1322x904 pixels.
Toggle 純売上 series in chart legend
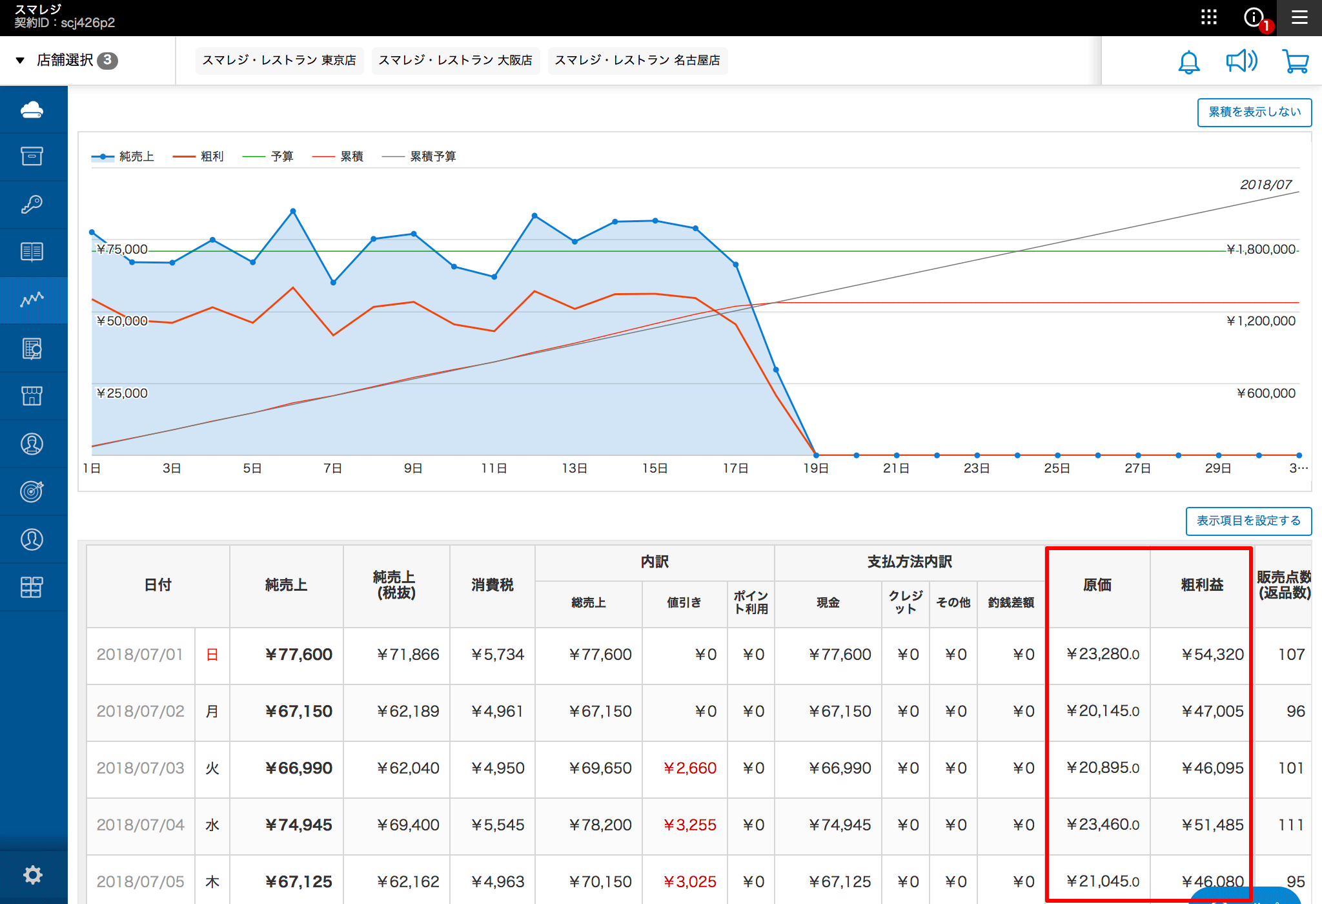click(x=123, y=157)
